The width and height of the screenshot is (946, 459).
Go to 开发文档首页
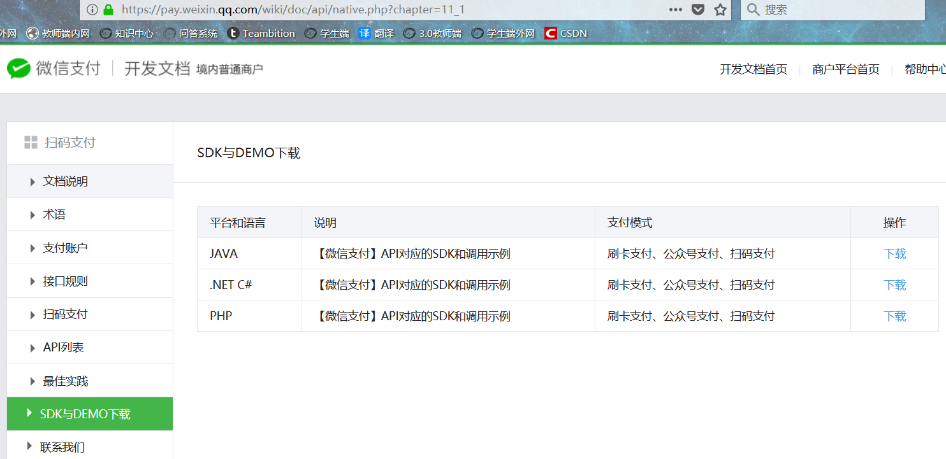753,69
